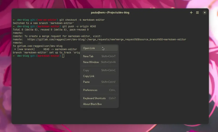Select About Black Box entry
Image resolution: width=218 pixels, height=132 pixels.
99,104
